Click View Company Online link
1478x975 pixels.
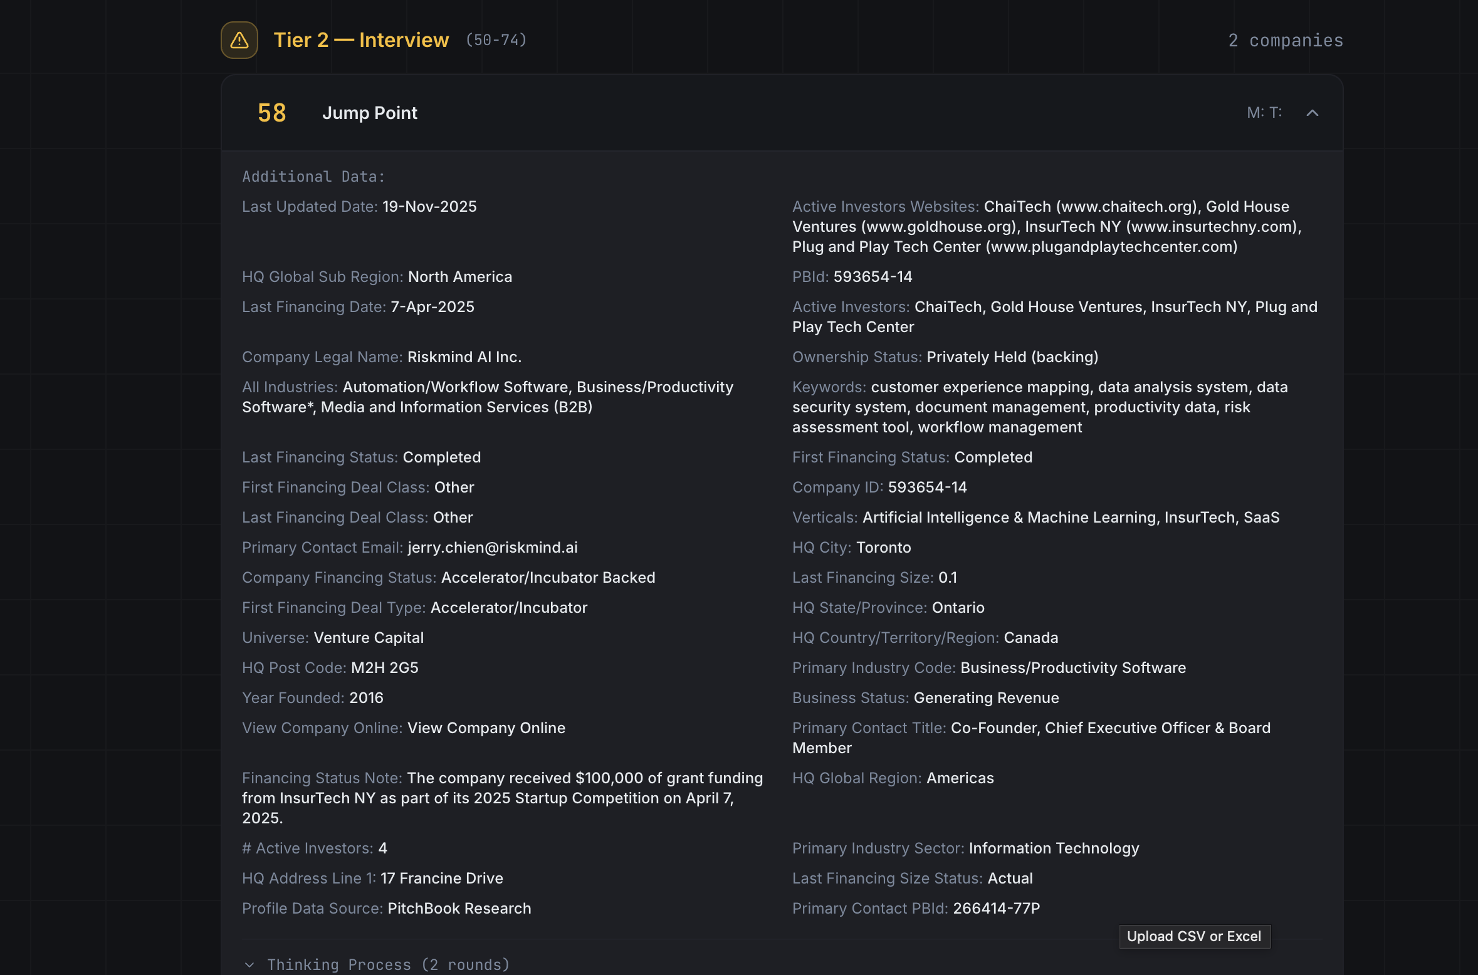(x=486, y=727)
